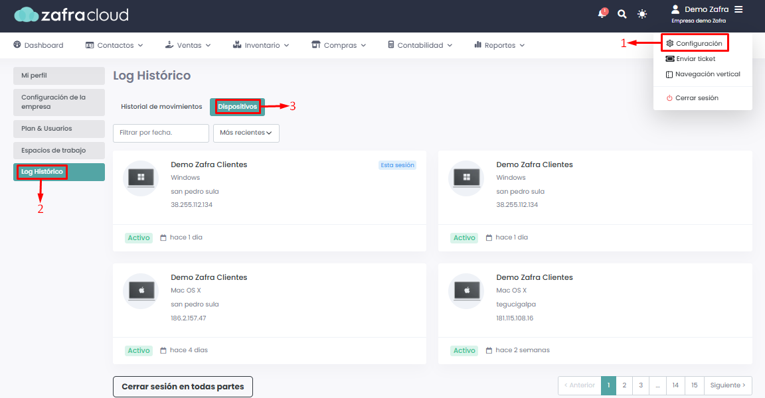The width and height of the screenshot is (765, 398).
Task: Expand the Reportes menu chevron
Action: [522, 45]
